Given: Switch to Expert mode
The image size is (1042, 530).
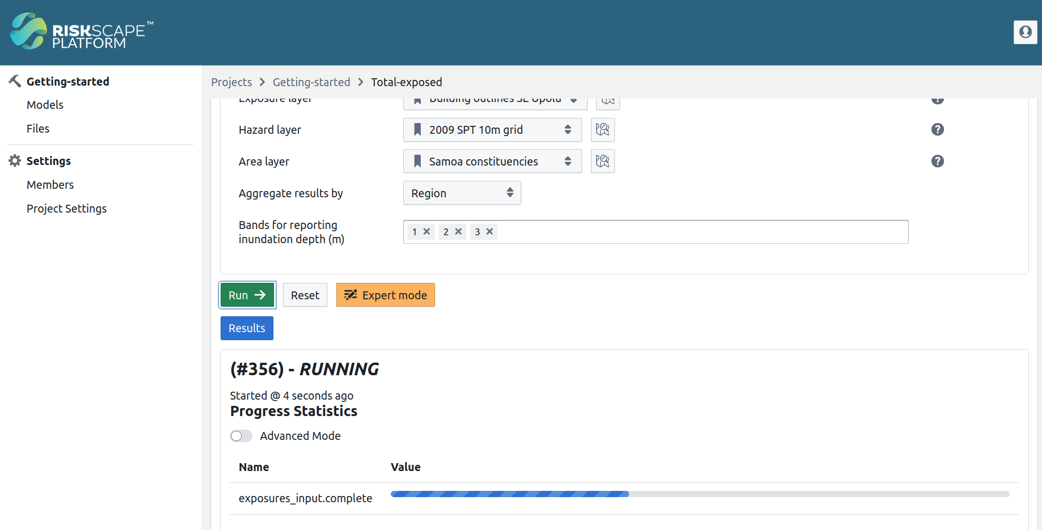Looking at the screenshot, I should [x=386, y=295].
